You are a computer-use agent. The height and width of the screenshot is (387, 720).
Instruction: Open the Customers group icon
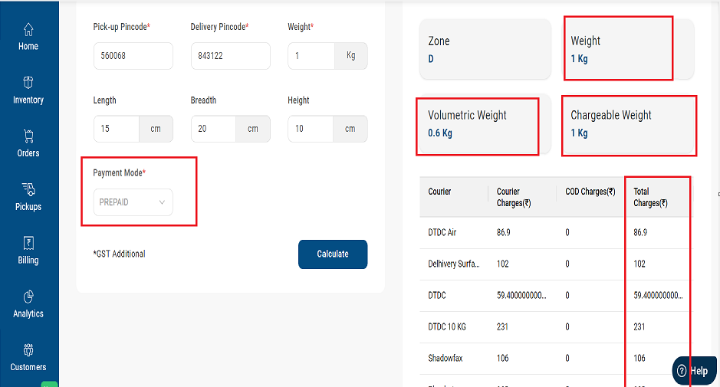pyautogui.click(x=28, y=351)
